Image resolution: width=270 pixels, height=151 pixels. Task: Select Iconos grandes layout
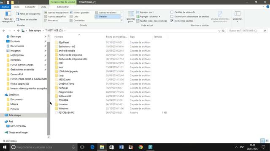(x=80, y=13)
